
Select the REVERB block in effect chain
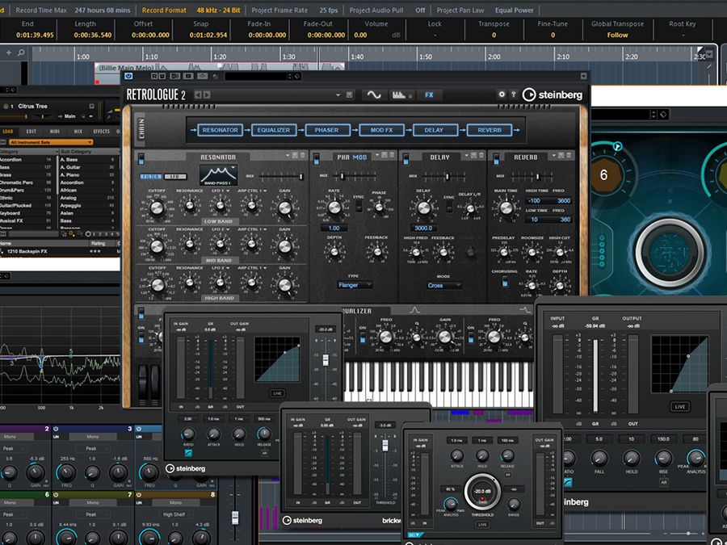(x=490, y=129)
